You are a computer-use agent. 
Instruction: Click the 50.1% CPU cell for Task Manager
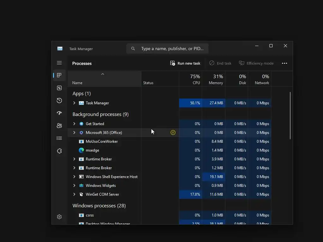coord(191,103)
